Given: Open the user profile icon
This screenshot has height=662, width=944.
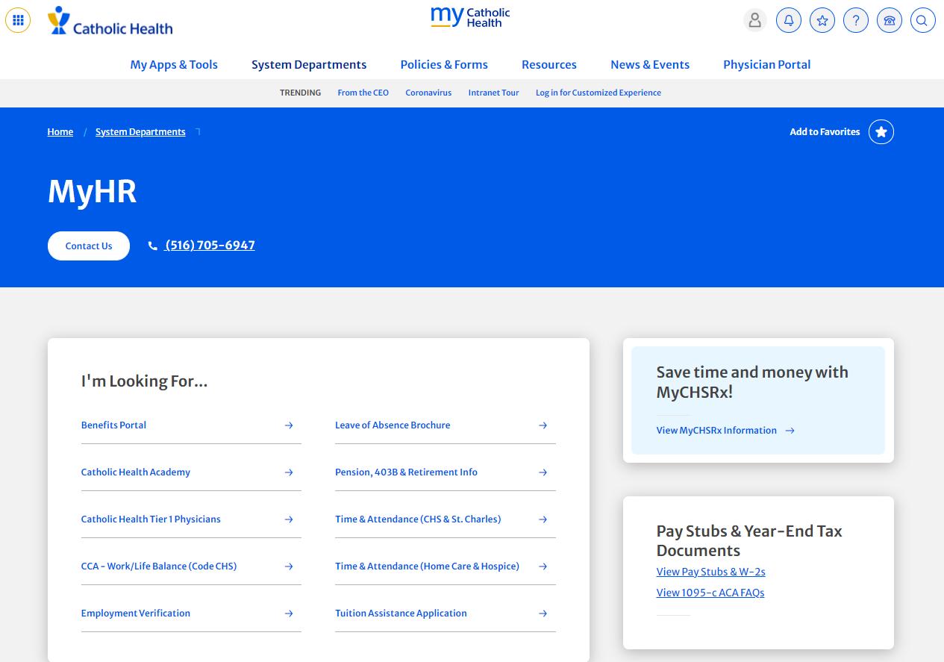Looking at the screenshot, I should (x=755, y=20).
